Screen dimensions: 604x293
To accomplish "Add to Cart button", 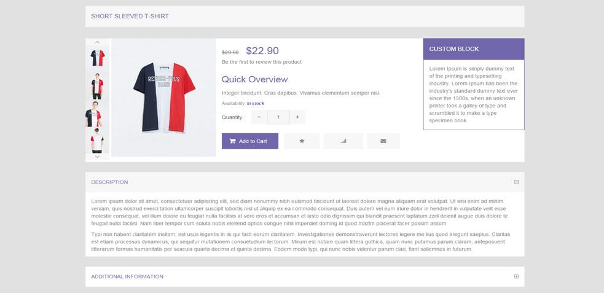I will [250, 141].
